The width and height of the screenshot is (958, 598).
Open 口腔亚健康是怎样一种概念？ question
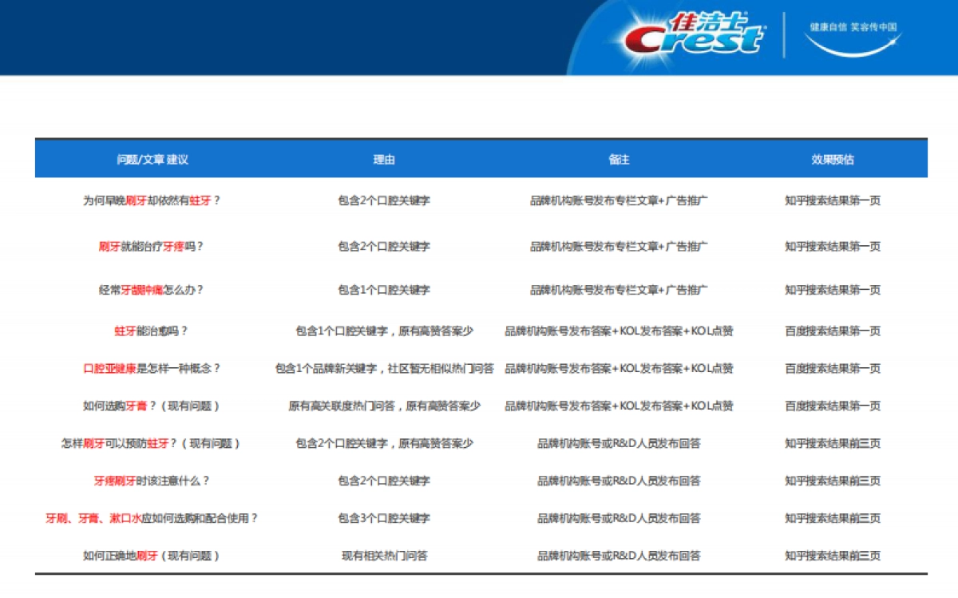pos(152,369)
